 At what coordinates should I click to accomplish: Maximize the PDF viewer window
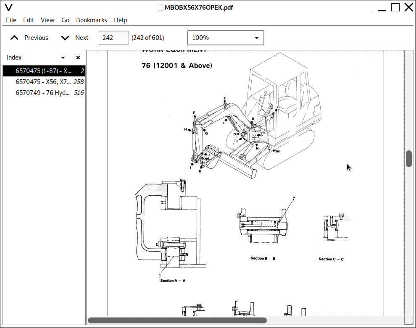click(x=395, y=7)
